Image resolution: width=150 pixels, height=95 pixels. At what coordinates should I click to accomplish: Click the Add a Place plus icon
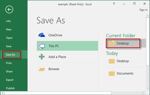42,57
